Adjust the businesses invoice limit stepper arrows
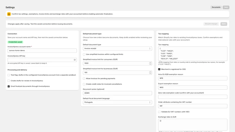 point(150,72)
